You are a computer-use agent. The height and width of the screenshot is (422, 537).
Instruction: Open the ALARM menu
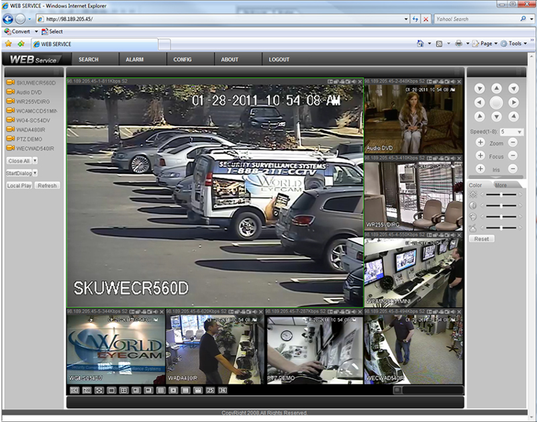tap(134, 60)
